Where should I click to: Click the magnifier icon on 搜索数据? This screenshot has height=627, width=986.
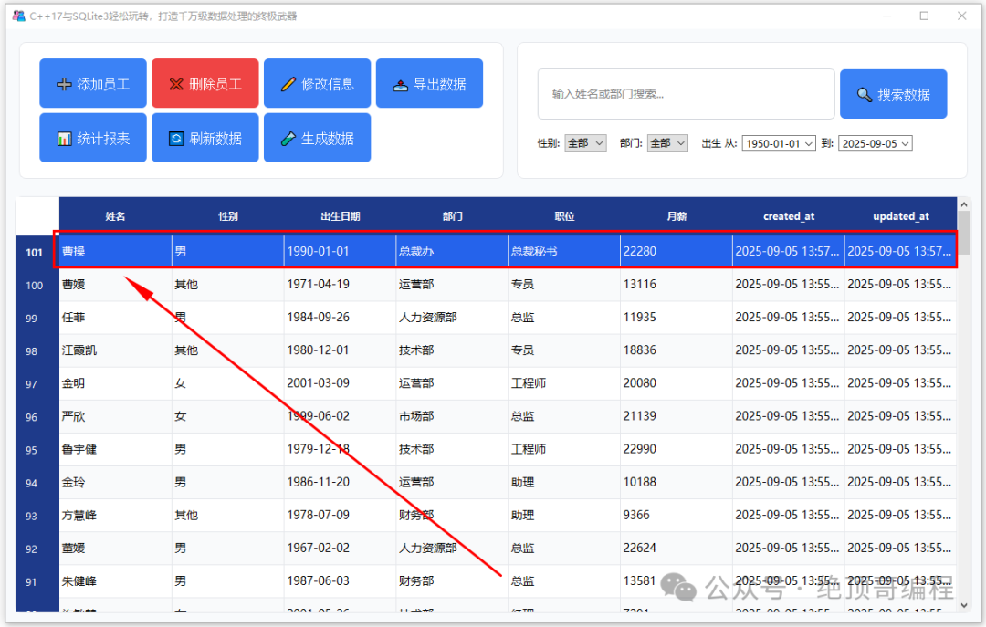(865, 95)
